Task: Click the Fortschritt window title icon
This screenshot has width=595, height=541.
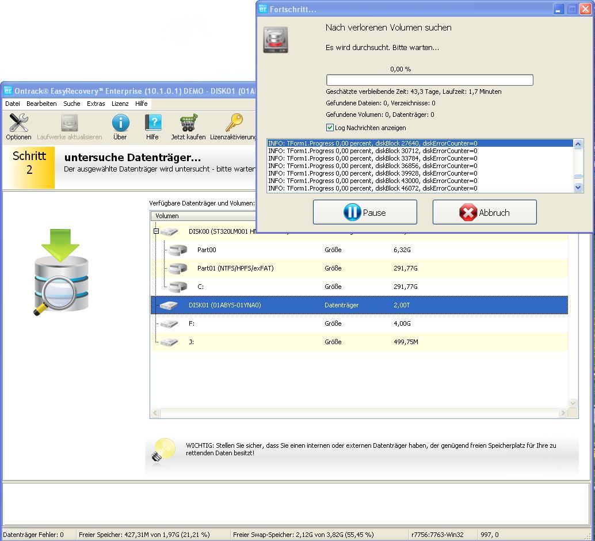Action: 263,9
